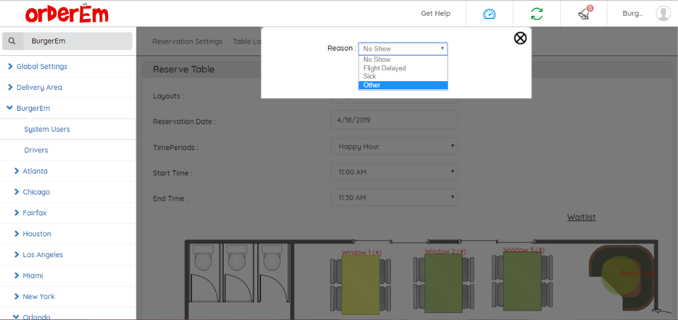Open System Users menu item
The image size is (678, 320).
tap(47, 129)
